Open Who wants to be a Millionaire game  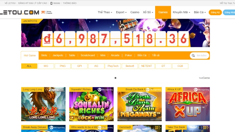point(91,128)
